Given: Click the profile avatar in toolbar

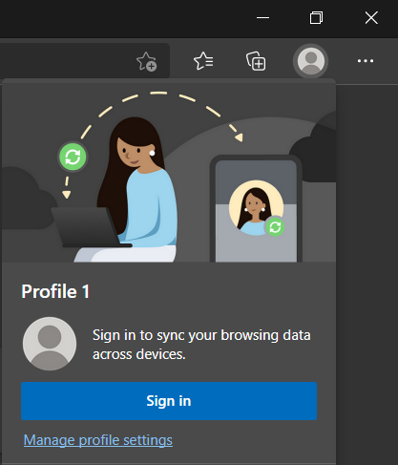Looking at the screenshot, I should [x=311, y=61].
